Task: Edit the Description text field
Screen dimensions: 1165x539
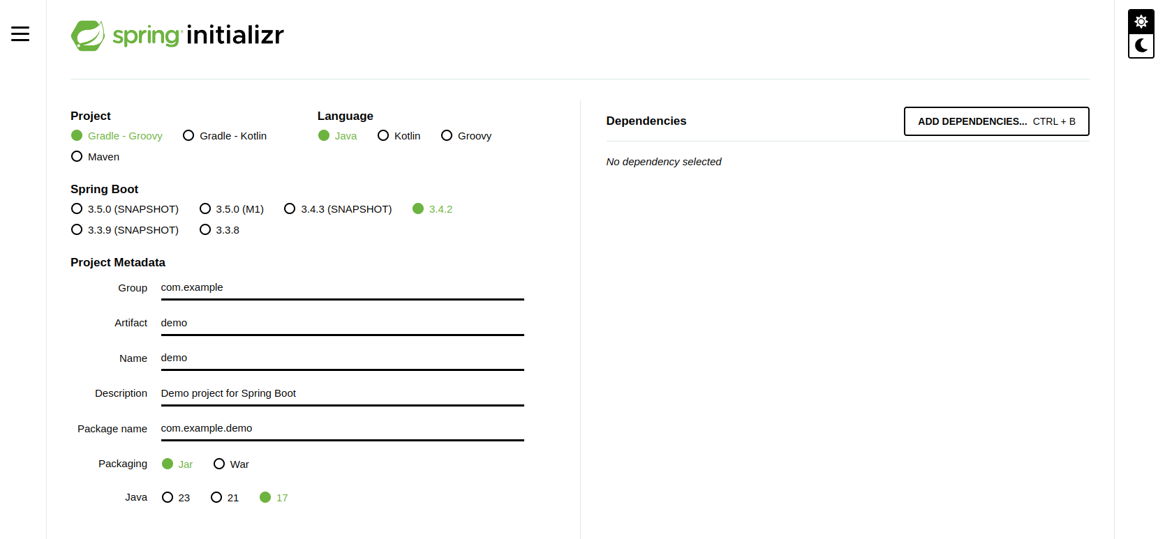Action: click(343, 394)
